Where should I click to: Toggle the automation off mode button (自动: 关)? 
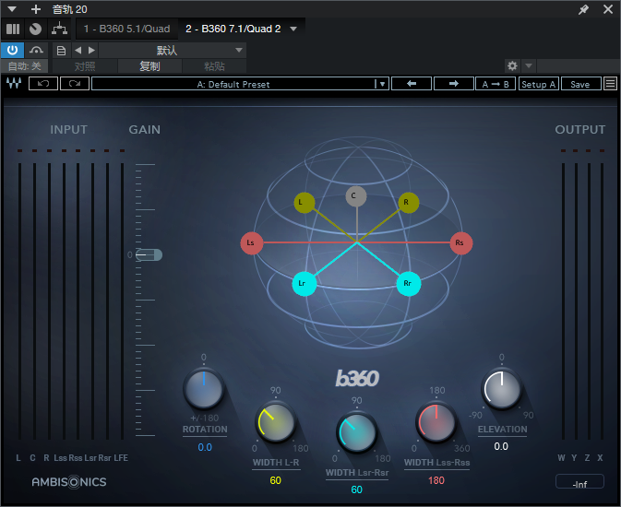tap(24, 66)
